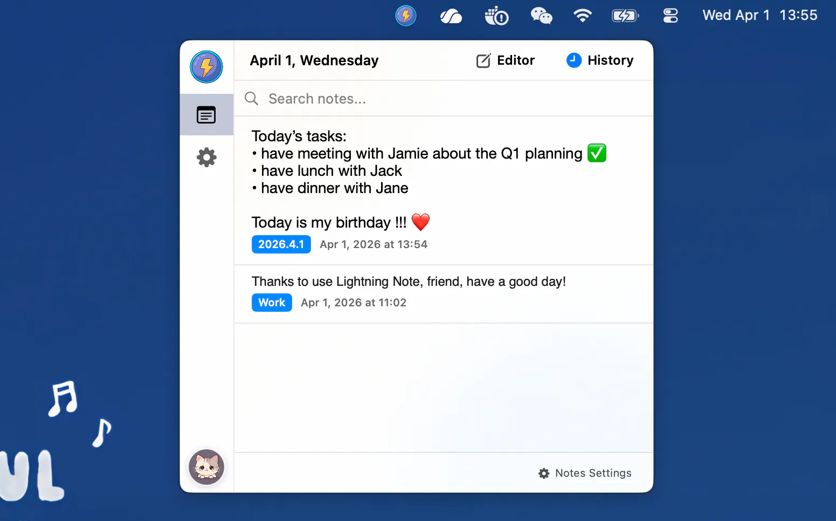The height and width of the screenshot is (521, 836).
Task: Click timestamp Apr 1, 2026 at 11:02
Action: (x=354, y=303)
